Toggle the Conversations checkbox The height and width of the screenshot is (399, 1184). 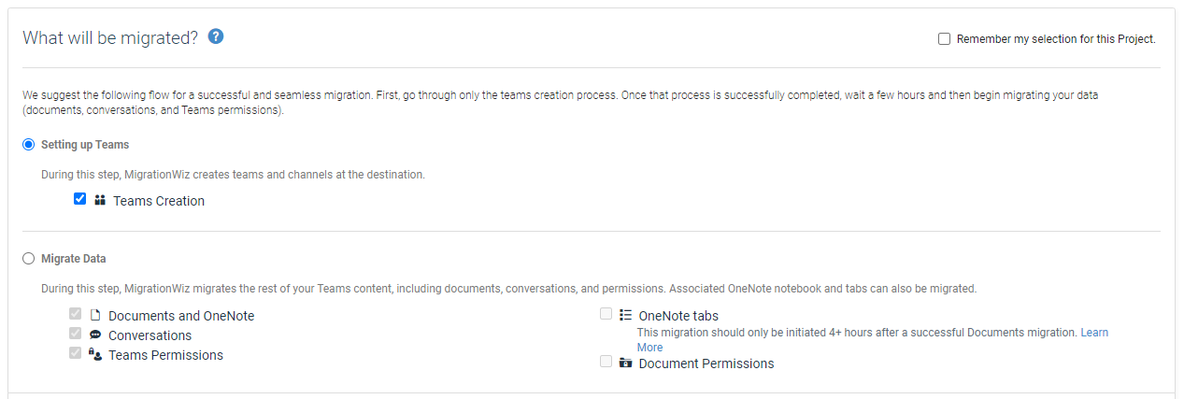[76, 334]
